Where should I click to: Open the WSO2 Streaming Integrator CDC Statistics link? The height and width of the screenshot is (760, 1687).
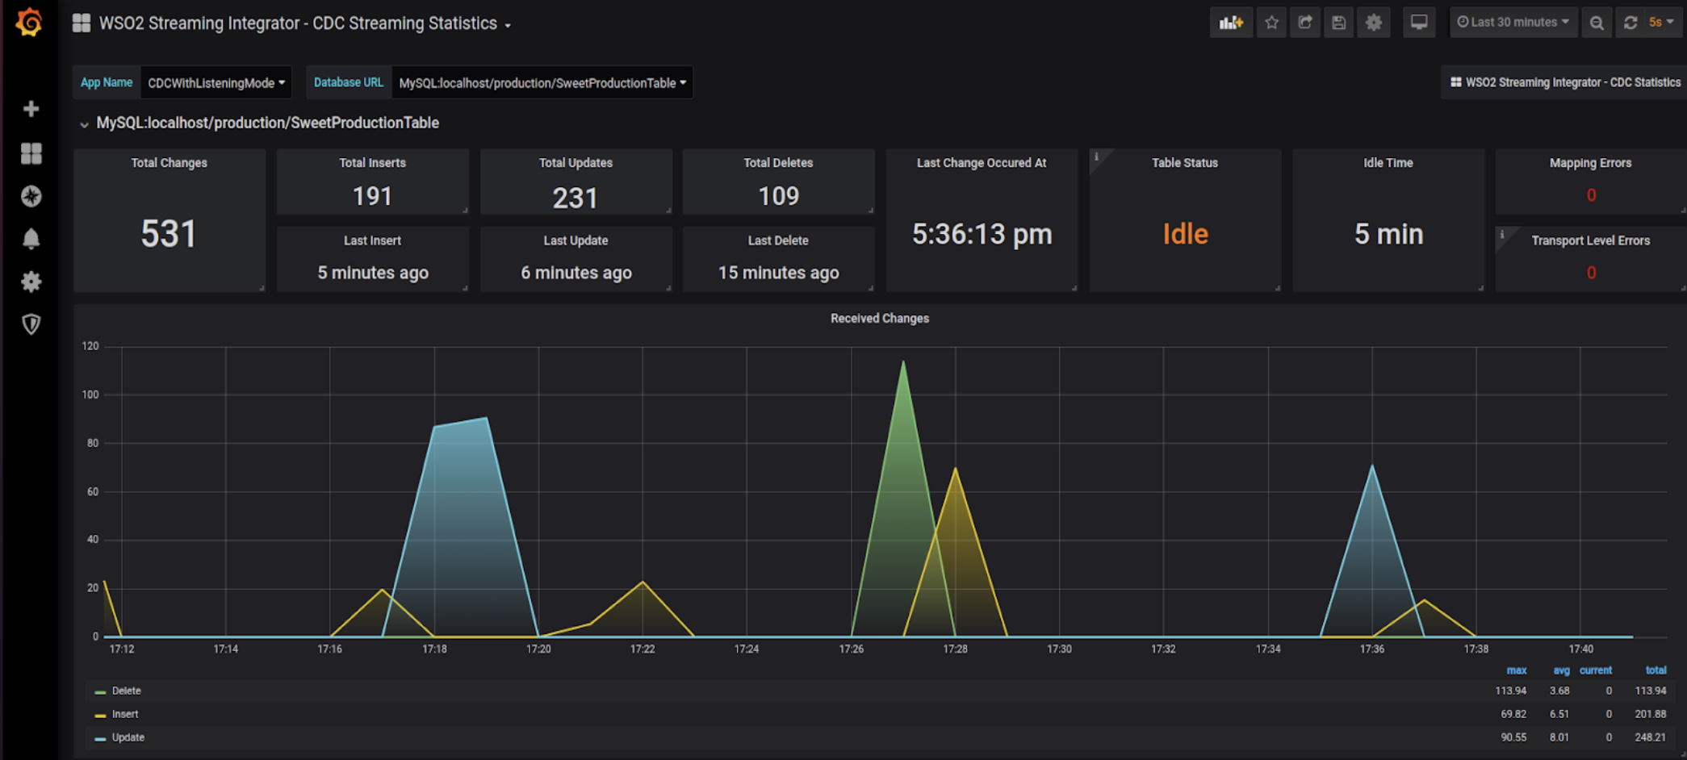click(x=1565, y=82)
